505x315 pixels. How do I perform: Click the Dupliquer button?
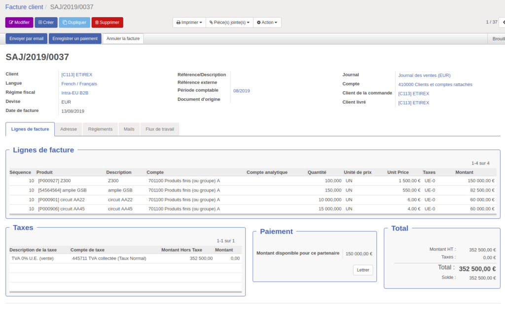coord(74,23)
